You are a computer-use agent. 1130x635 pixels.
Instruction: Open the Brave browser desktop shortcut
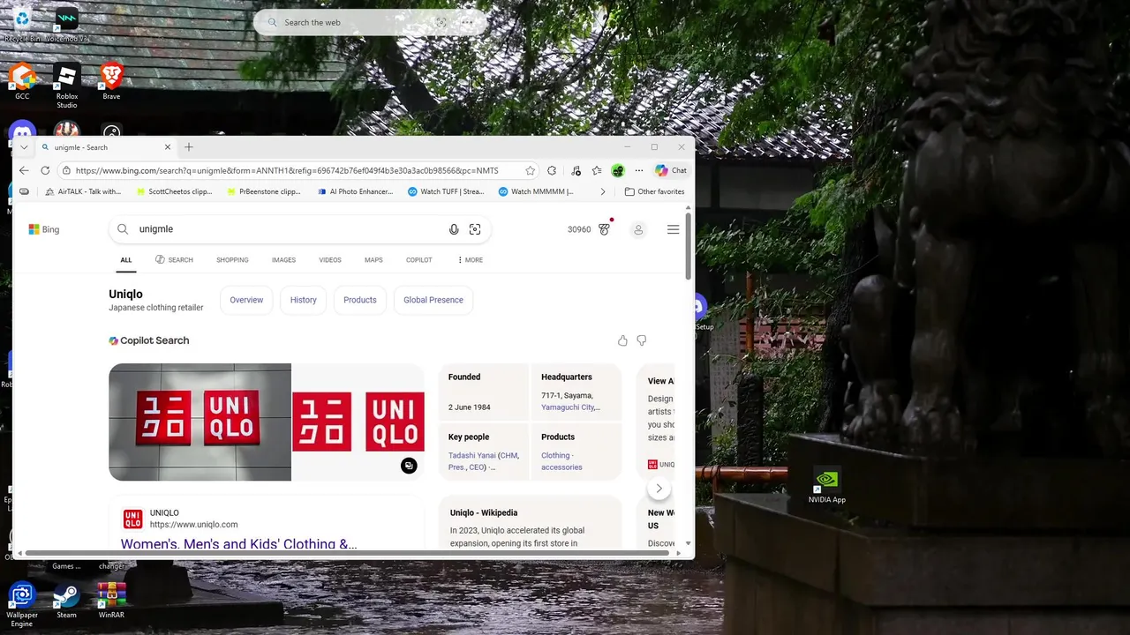coord(111,80)
